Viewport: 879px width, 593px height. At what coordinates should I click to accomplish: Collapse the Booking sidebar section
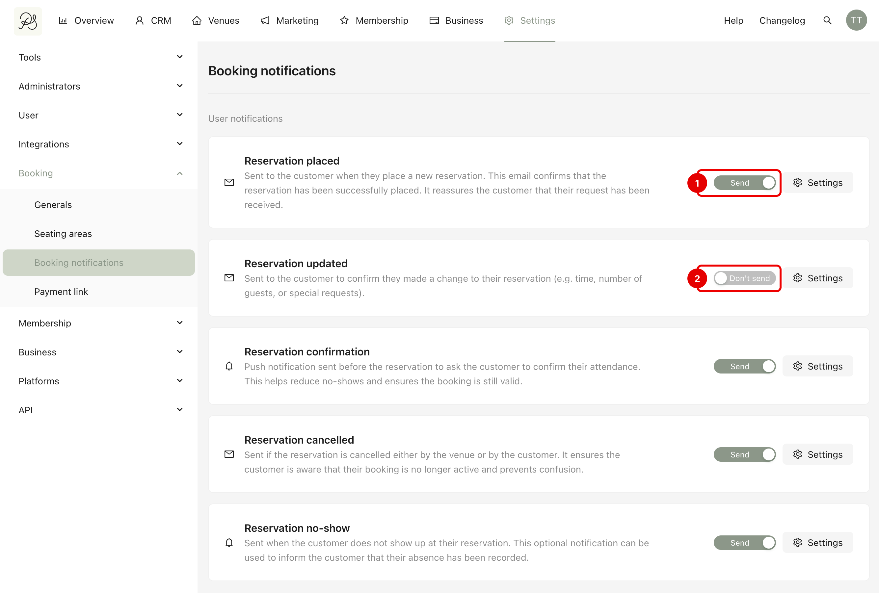(100, 173)
